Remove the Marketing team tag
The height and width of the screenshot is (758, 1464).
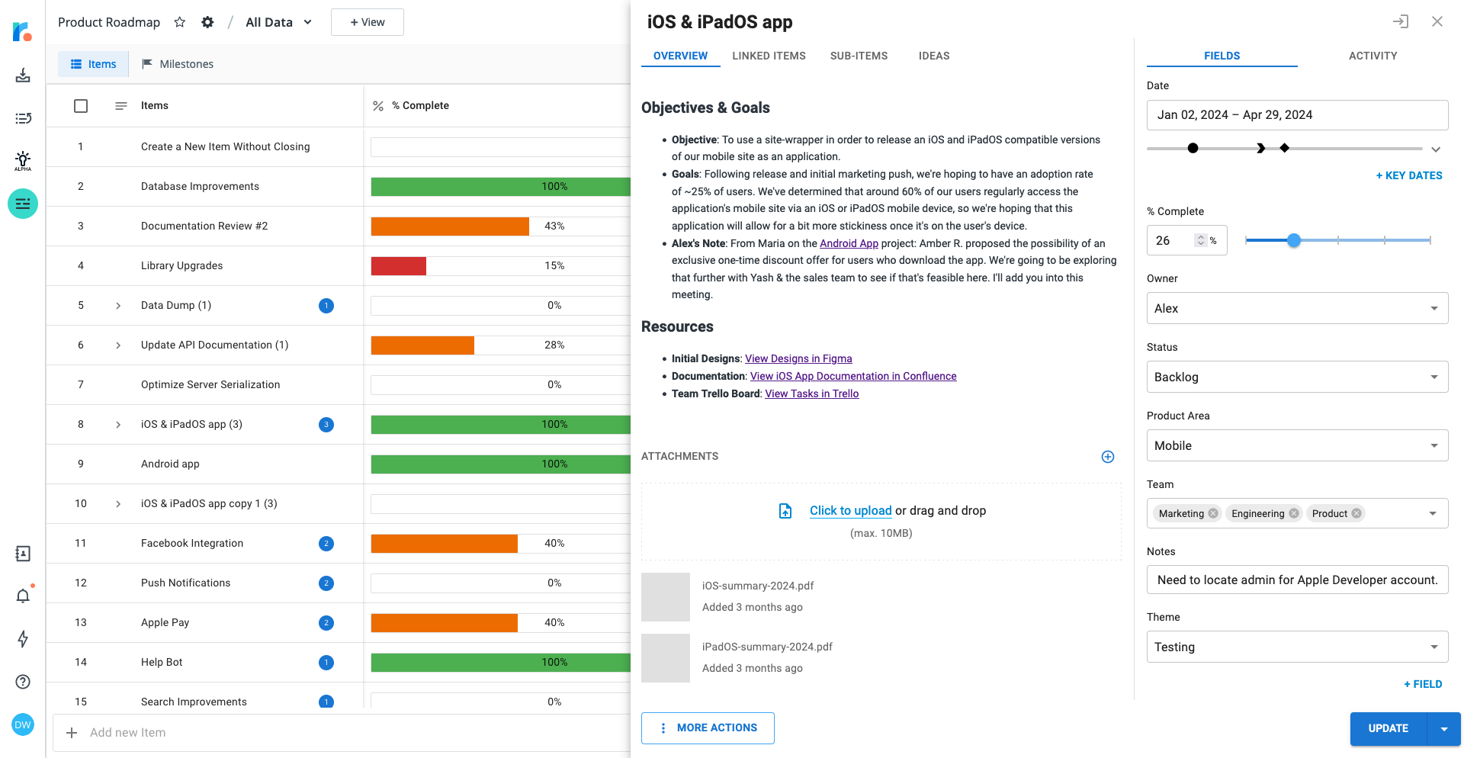pyautogui.click(x=1213, y=513)
